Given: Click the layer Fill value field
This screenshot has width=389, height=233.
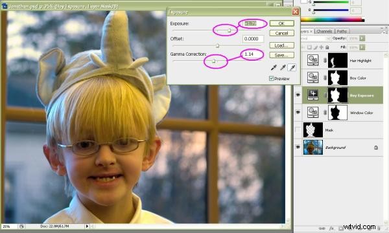Looking at the screenshot, I should (353, 47).
